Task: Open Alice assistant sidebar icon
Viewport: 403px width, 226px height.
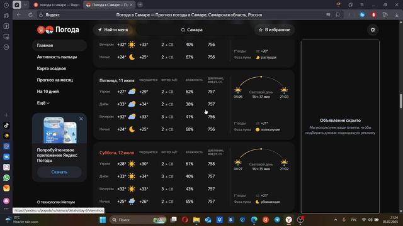Action: [x=6, y=201]
